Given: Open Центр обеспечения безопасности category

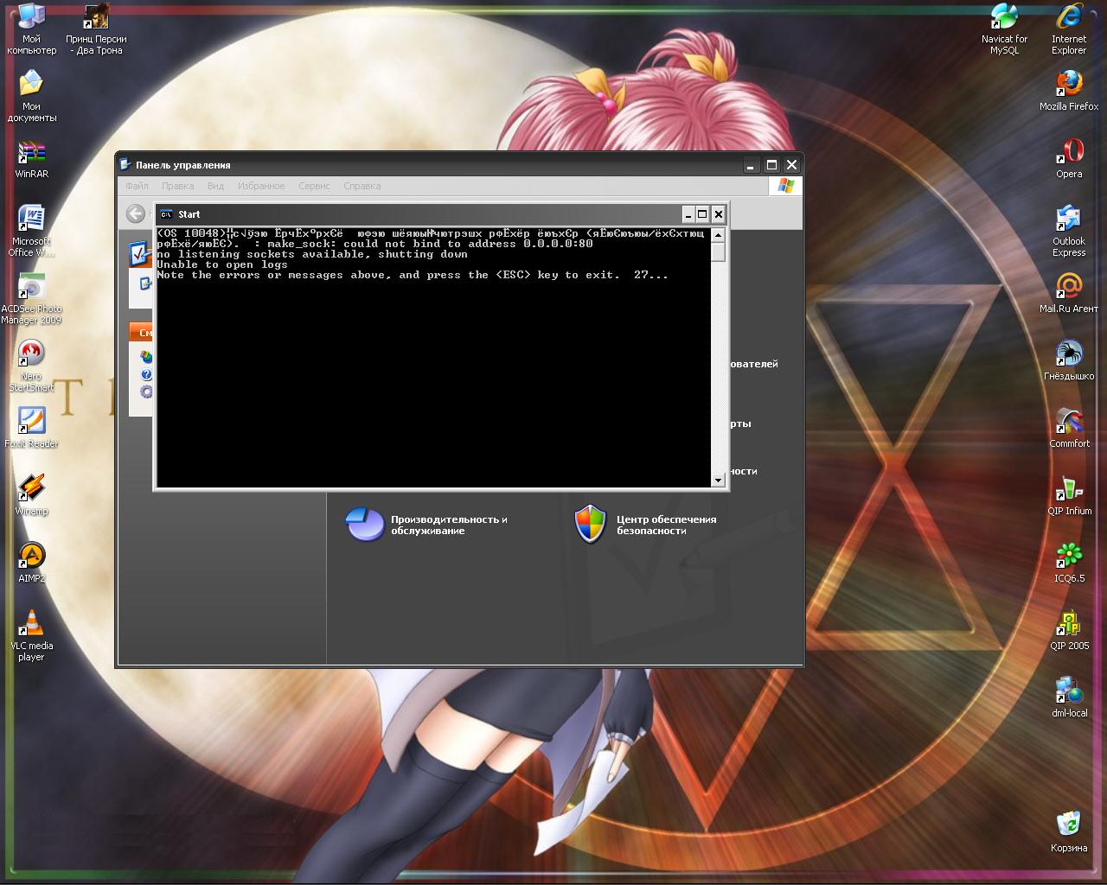Looking at the screenshot, I should pos(666,525).
